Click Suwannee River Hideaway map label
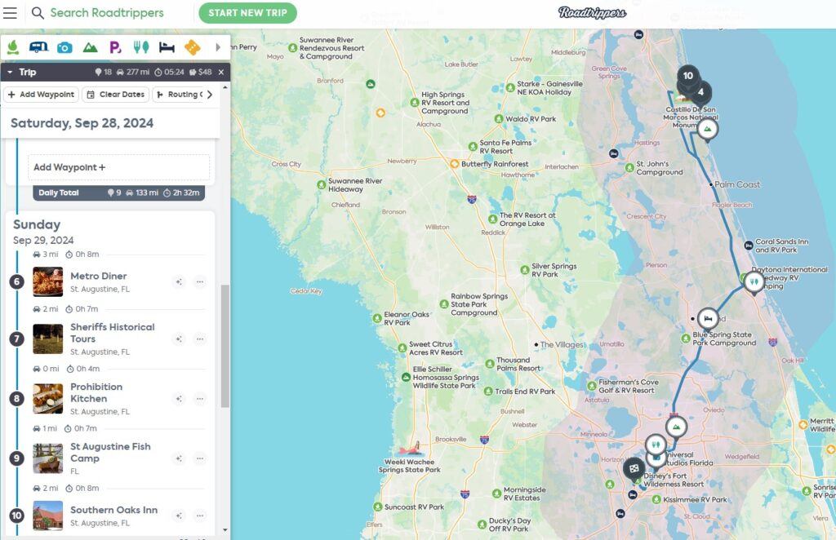Image resolution: width=836 pixels, height=540 pixels. coord(355,185)
